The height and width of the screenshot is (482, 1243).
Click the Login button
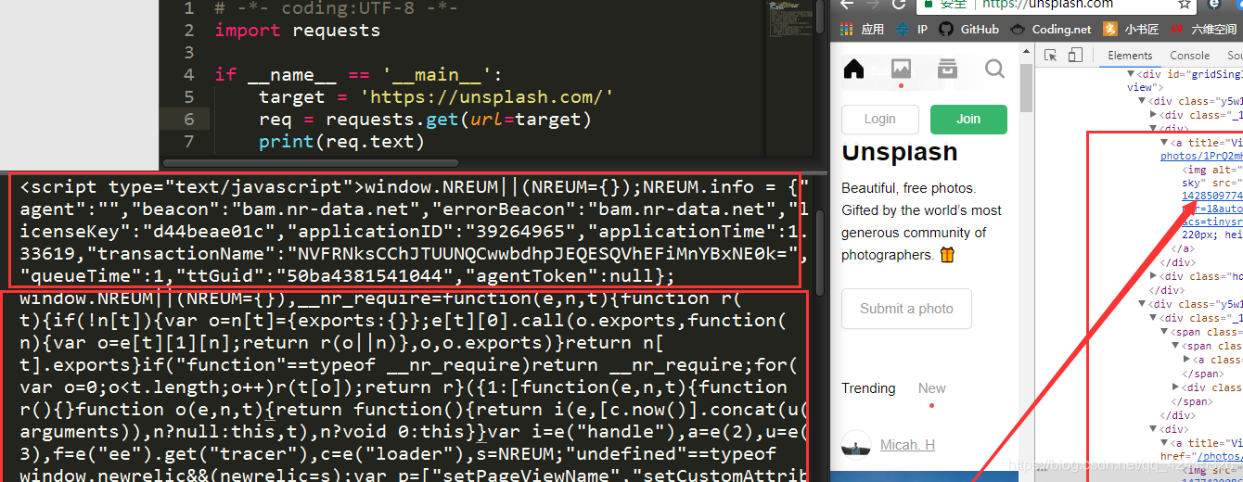(x=880, y=119)
